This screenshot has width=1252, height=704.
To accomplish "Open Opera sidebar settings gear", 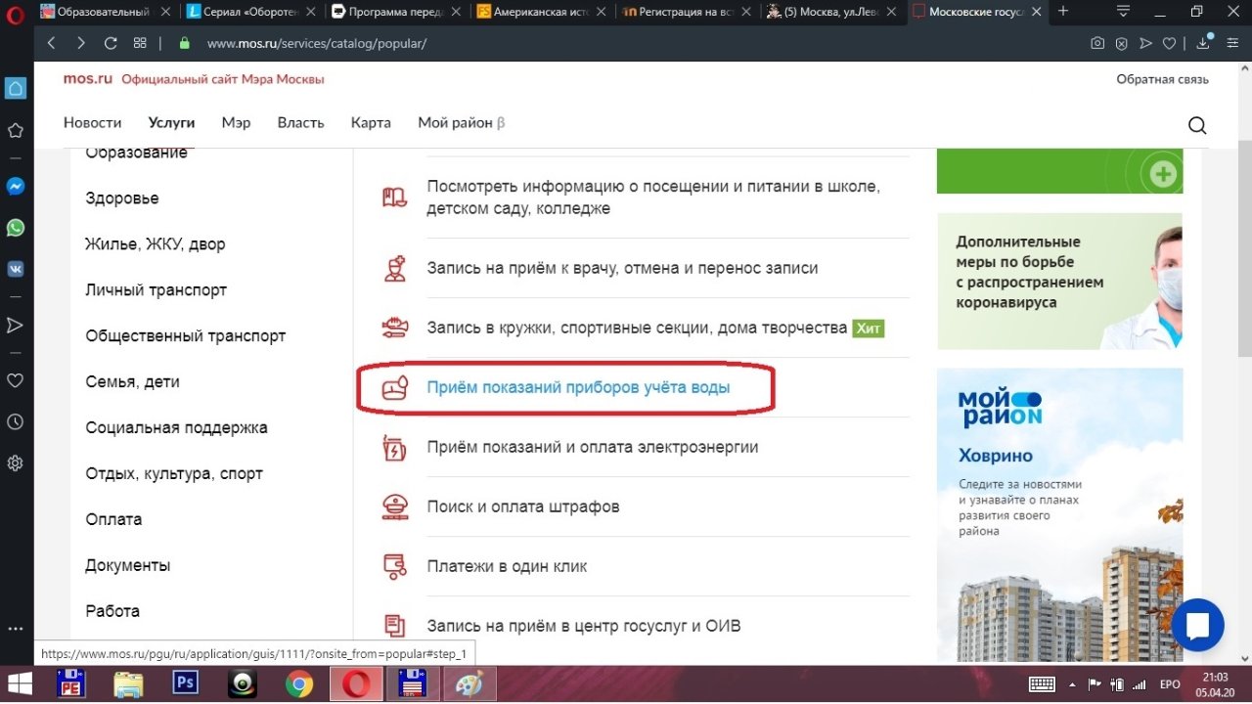I will tap(16, 463).
